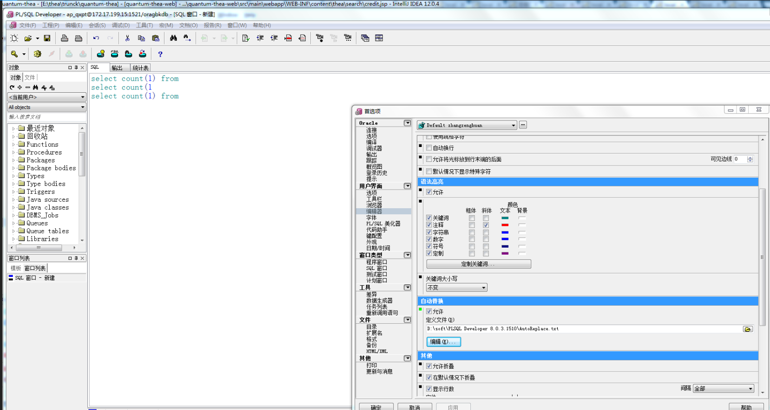Uncheck 允许 under 语法高亮 section
The height and width of the screenshot is (410, 770).
pos(429,192)
